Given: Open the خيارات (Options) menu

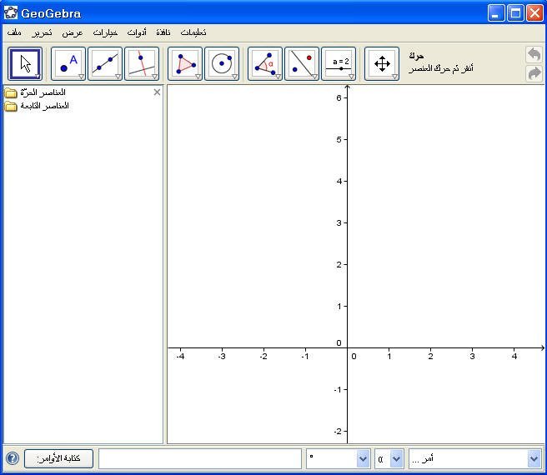Looking at the screenshot, I should click(105, 32).
